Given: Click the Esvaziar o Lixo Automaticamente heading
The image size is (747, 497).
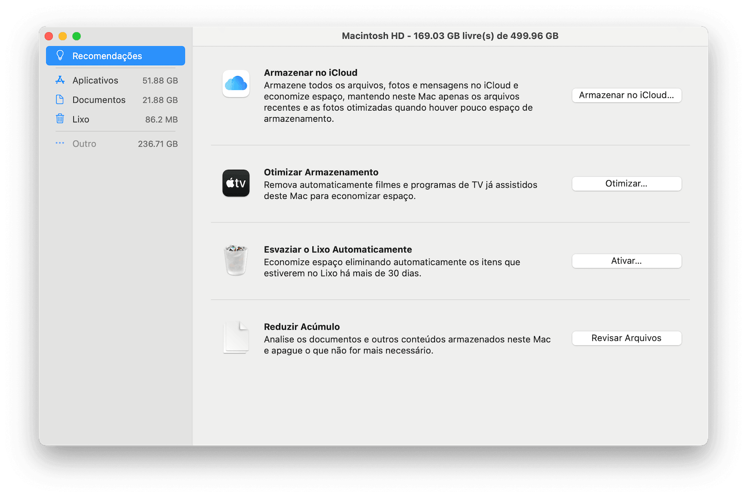Looking at the screenshot, I should click(338, 249).
